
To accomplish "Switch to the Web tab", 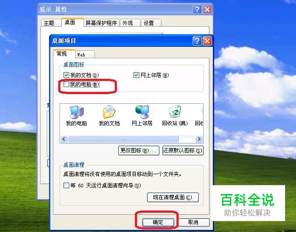I will [x=85, y=55].
